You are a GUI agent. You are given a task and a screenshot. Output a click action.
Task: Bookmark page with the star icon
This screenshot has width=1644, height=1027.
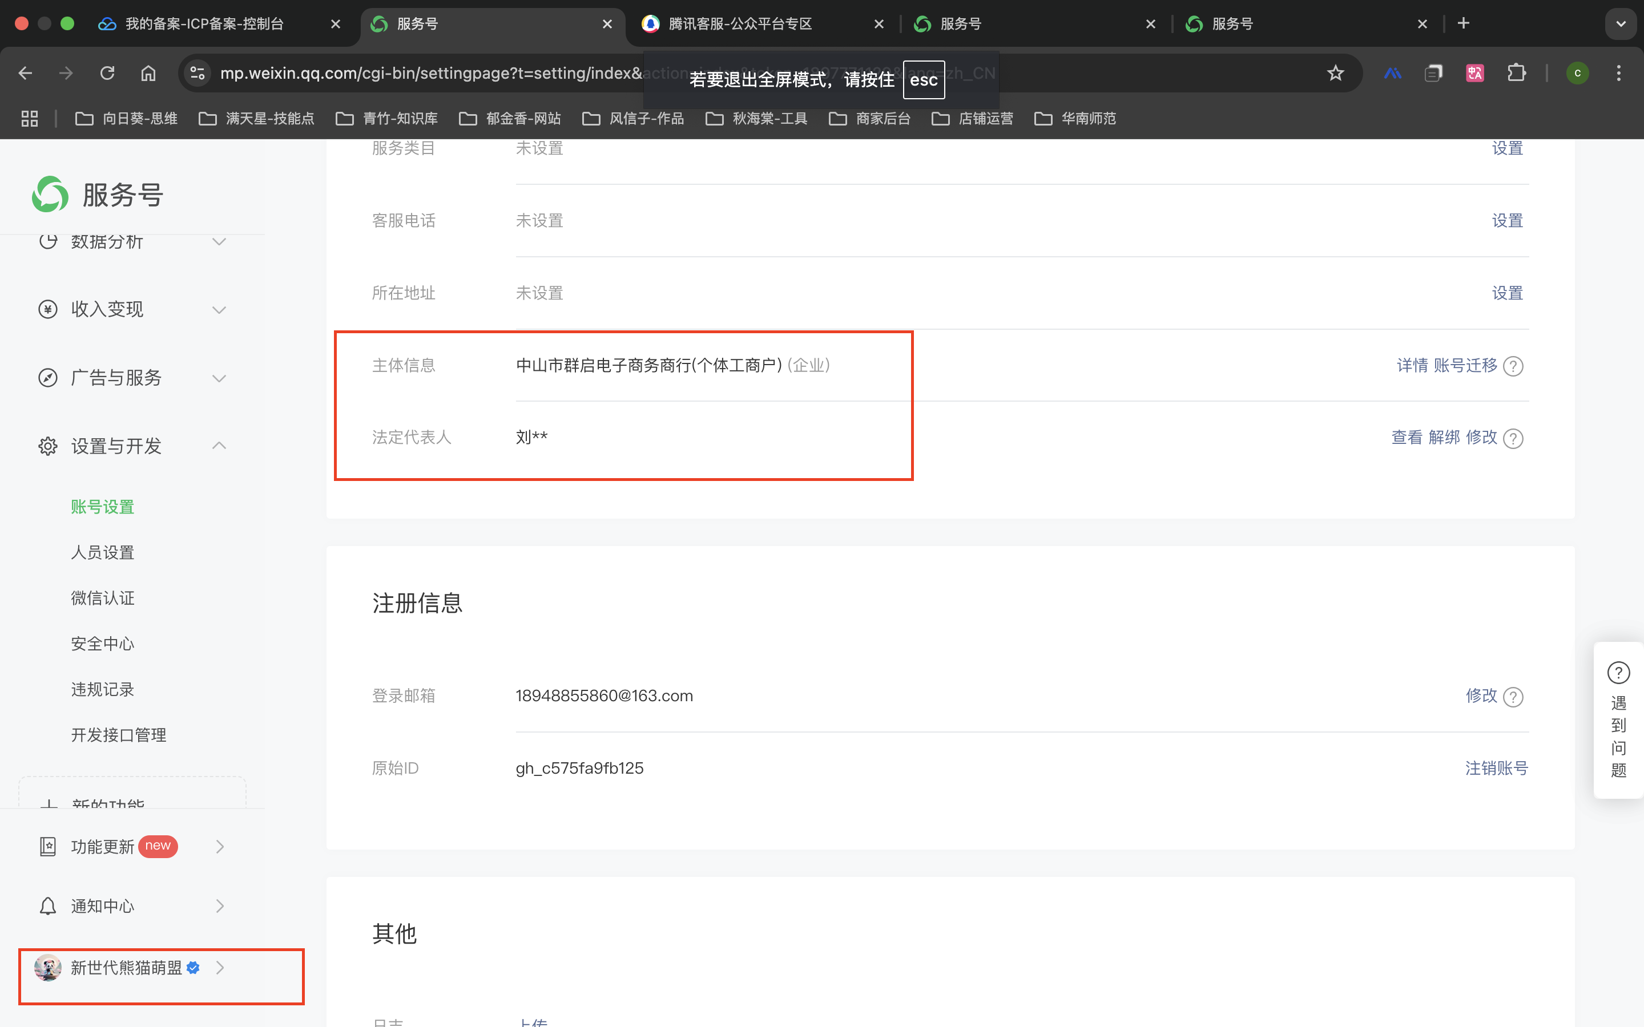(1335, 74)
